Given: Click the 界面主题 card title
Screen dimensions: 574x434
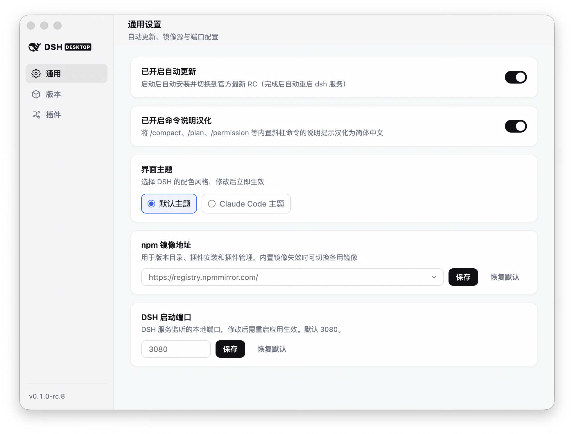Looking at the screenshot, I should pyautogui.click(x=157, y=169).
